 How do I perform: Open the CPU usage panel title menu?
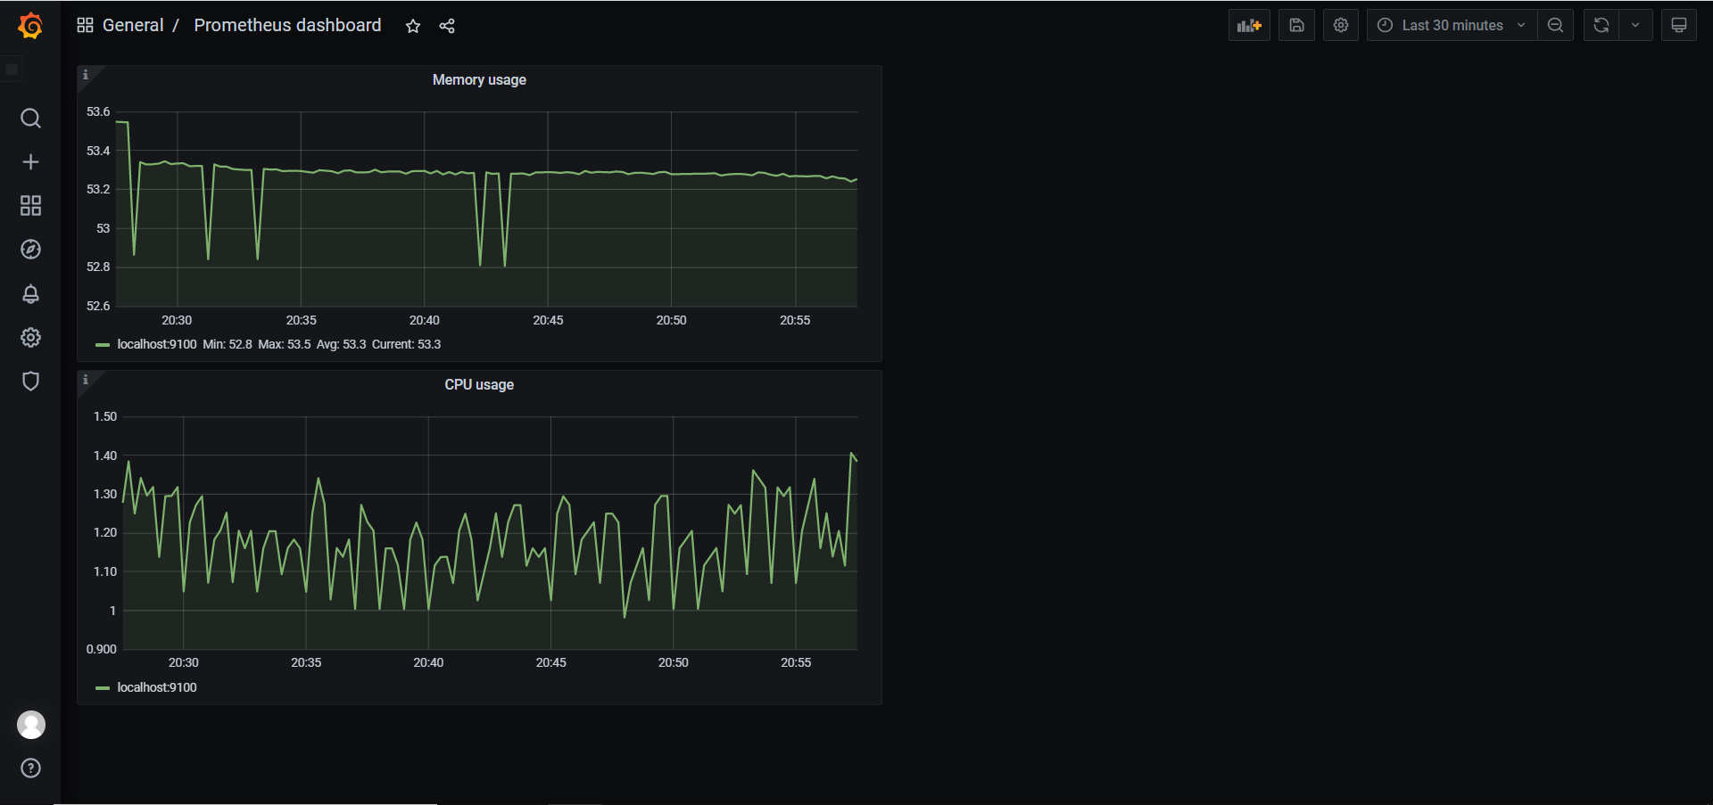click(479, 384)
